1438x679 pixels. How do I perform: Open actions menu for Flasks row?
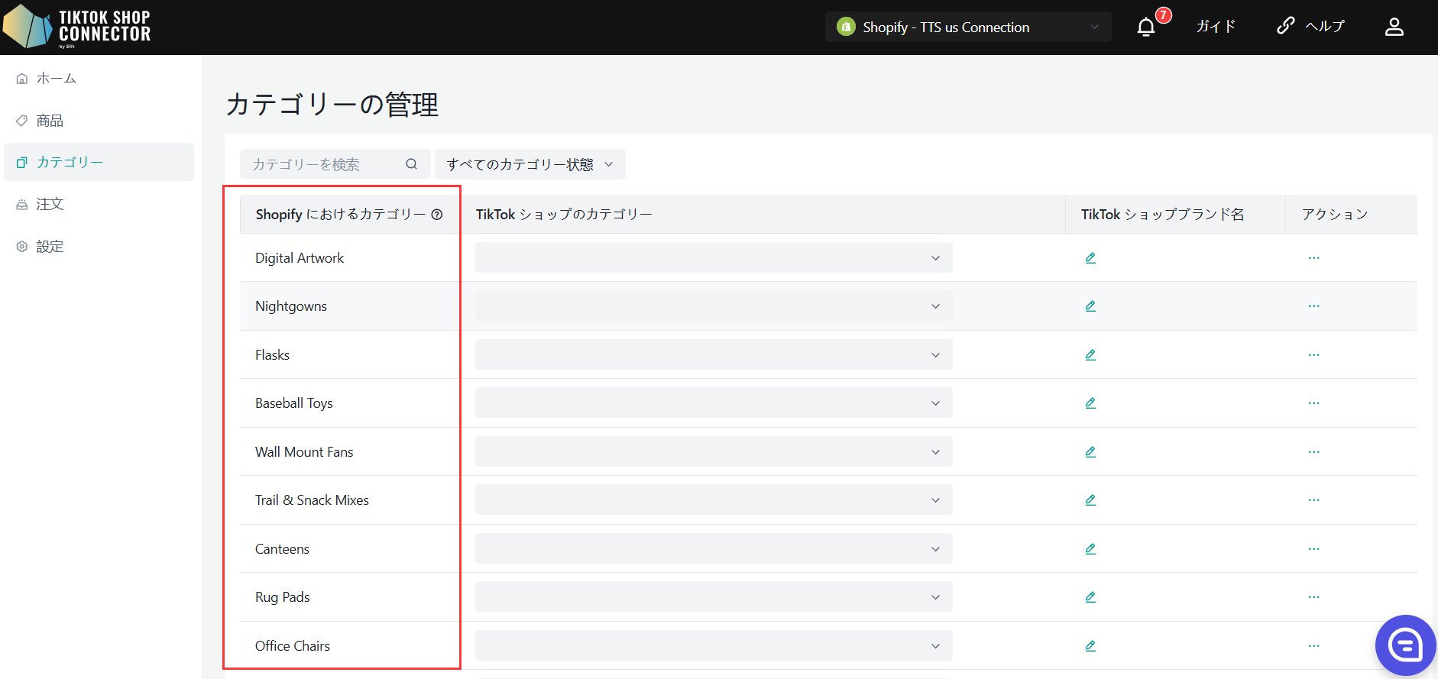[1313, 355]
